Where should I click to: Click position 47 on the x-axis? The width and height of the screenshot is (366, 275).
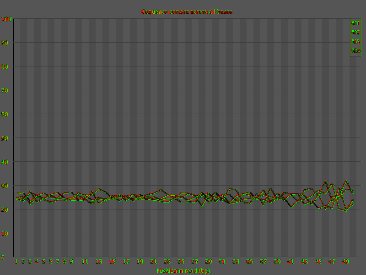click(332, 262)
